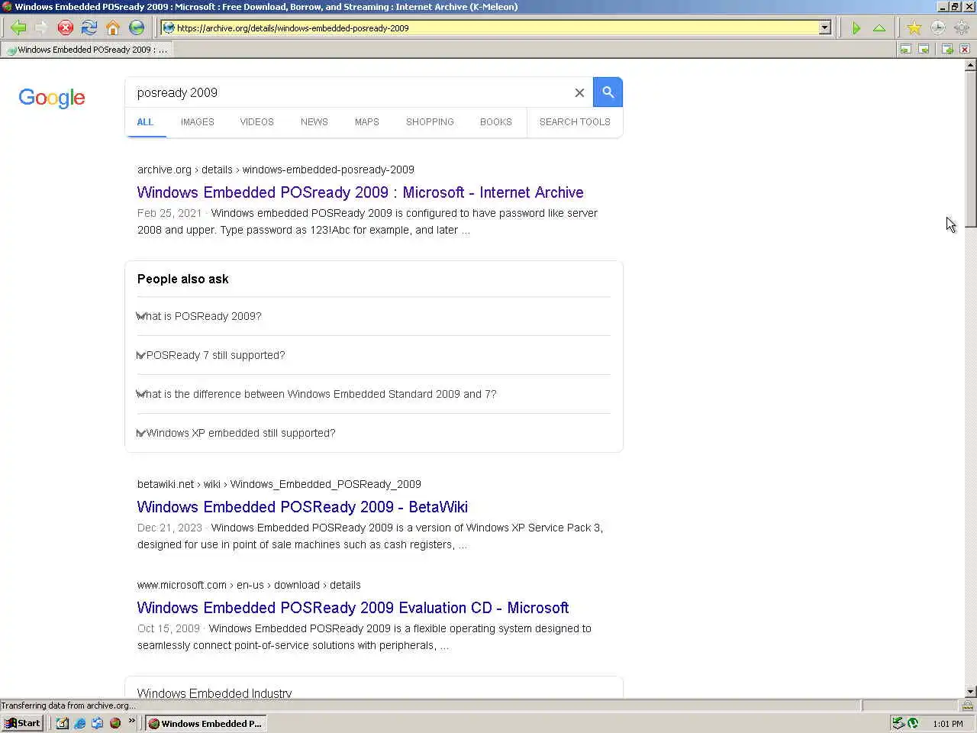Image resolution: width=977 pixels, height=733 pixels.
Task: Switch to MAPS search tab
Action: tap(367, 122)
